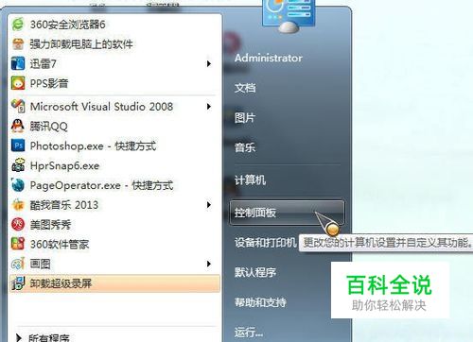473x342 pixels.
Task: Click the 酷我音乐 2013 icon
Action: [18, 205]
